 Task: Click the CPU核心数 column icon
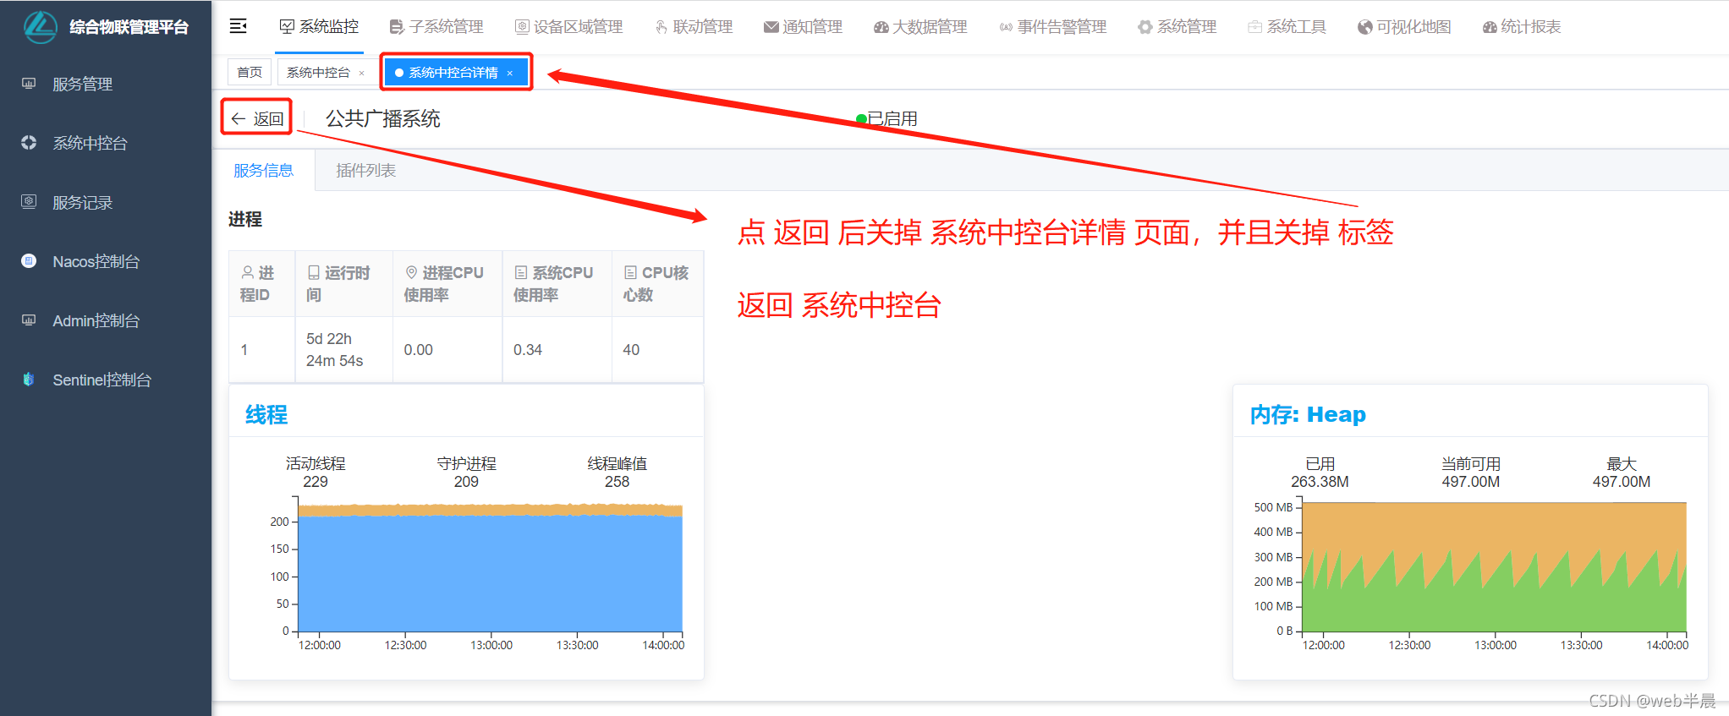(x=630, y=272)
